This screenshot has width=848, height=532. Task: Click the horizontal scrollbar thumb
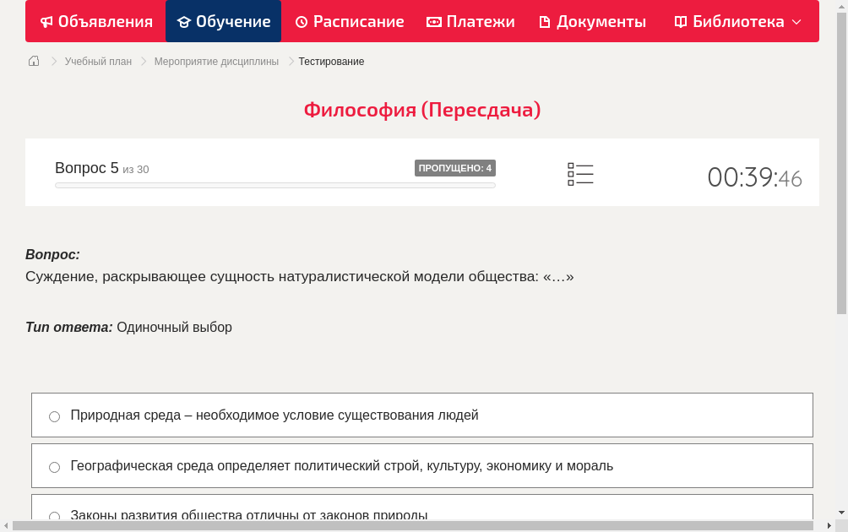(413, 525)
